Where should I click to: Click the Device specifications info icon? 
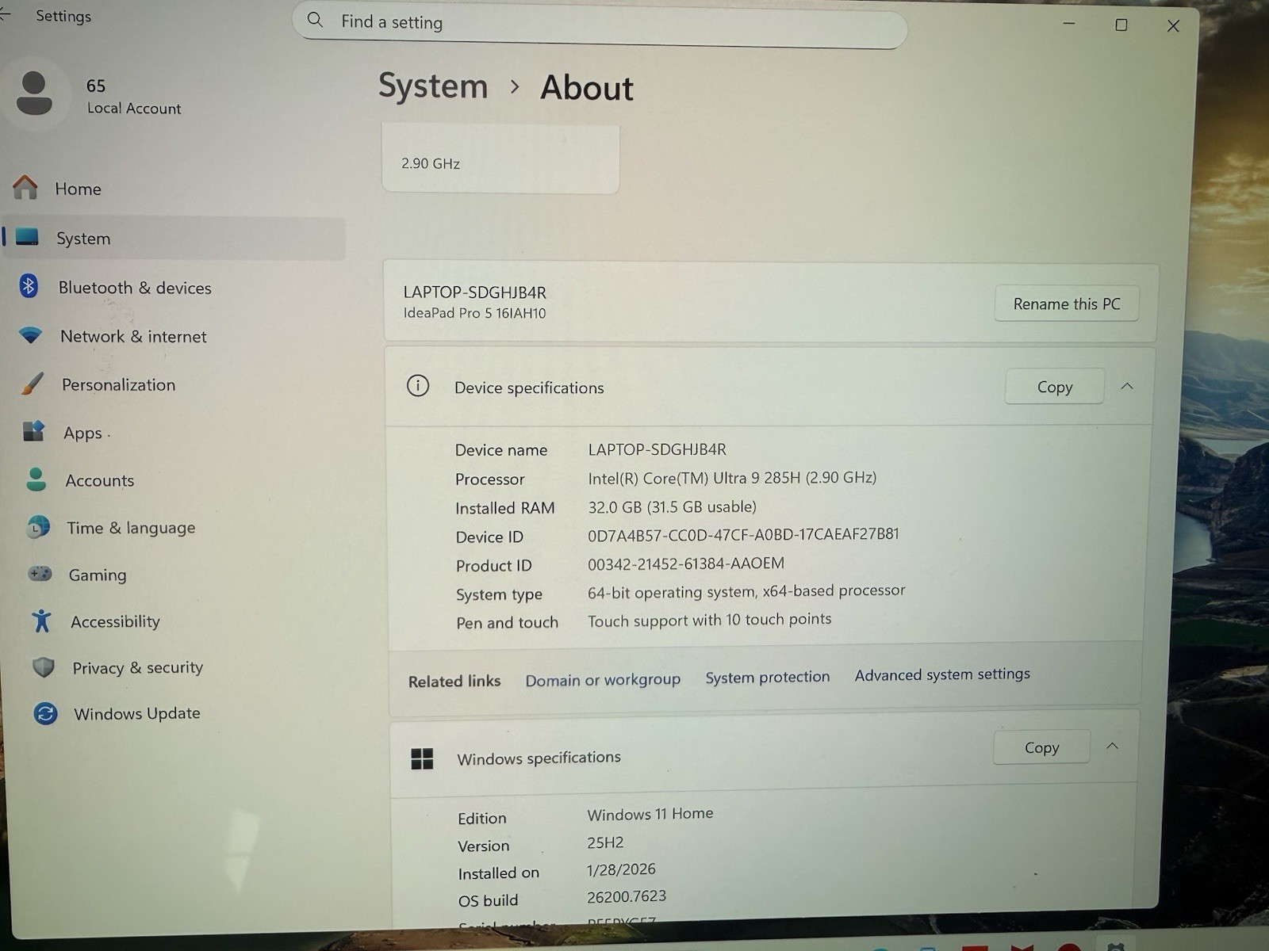[418, 386]
